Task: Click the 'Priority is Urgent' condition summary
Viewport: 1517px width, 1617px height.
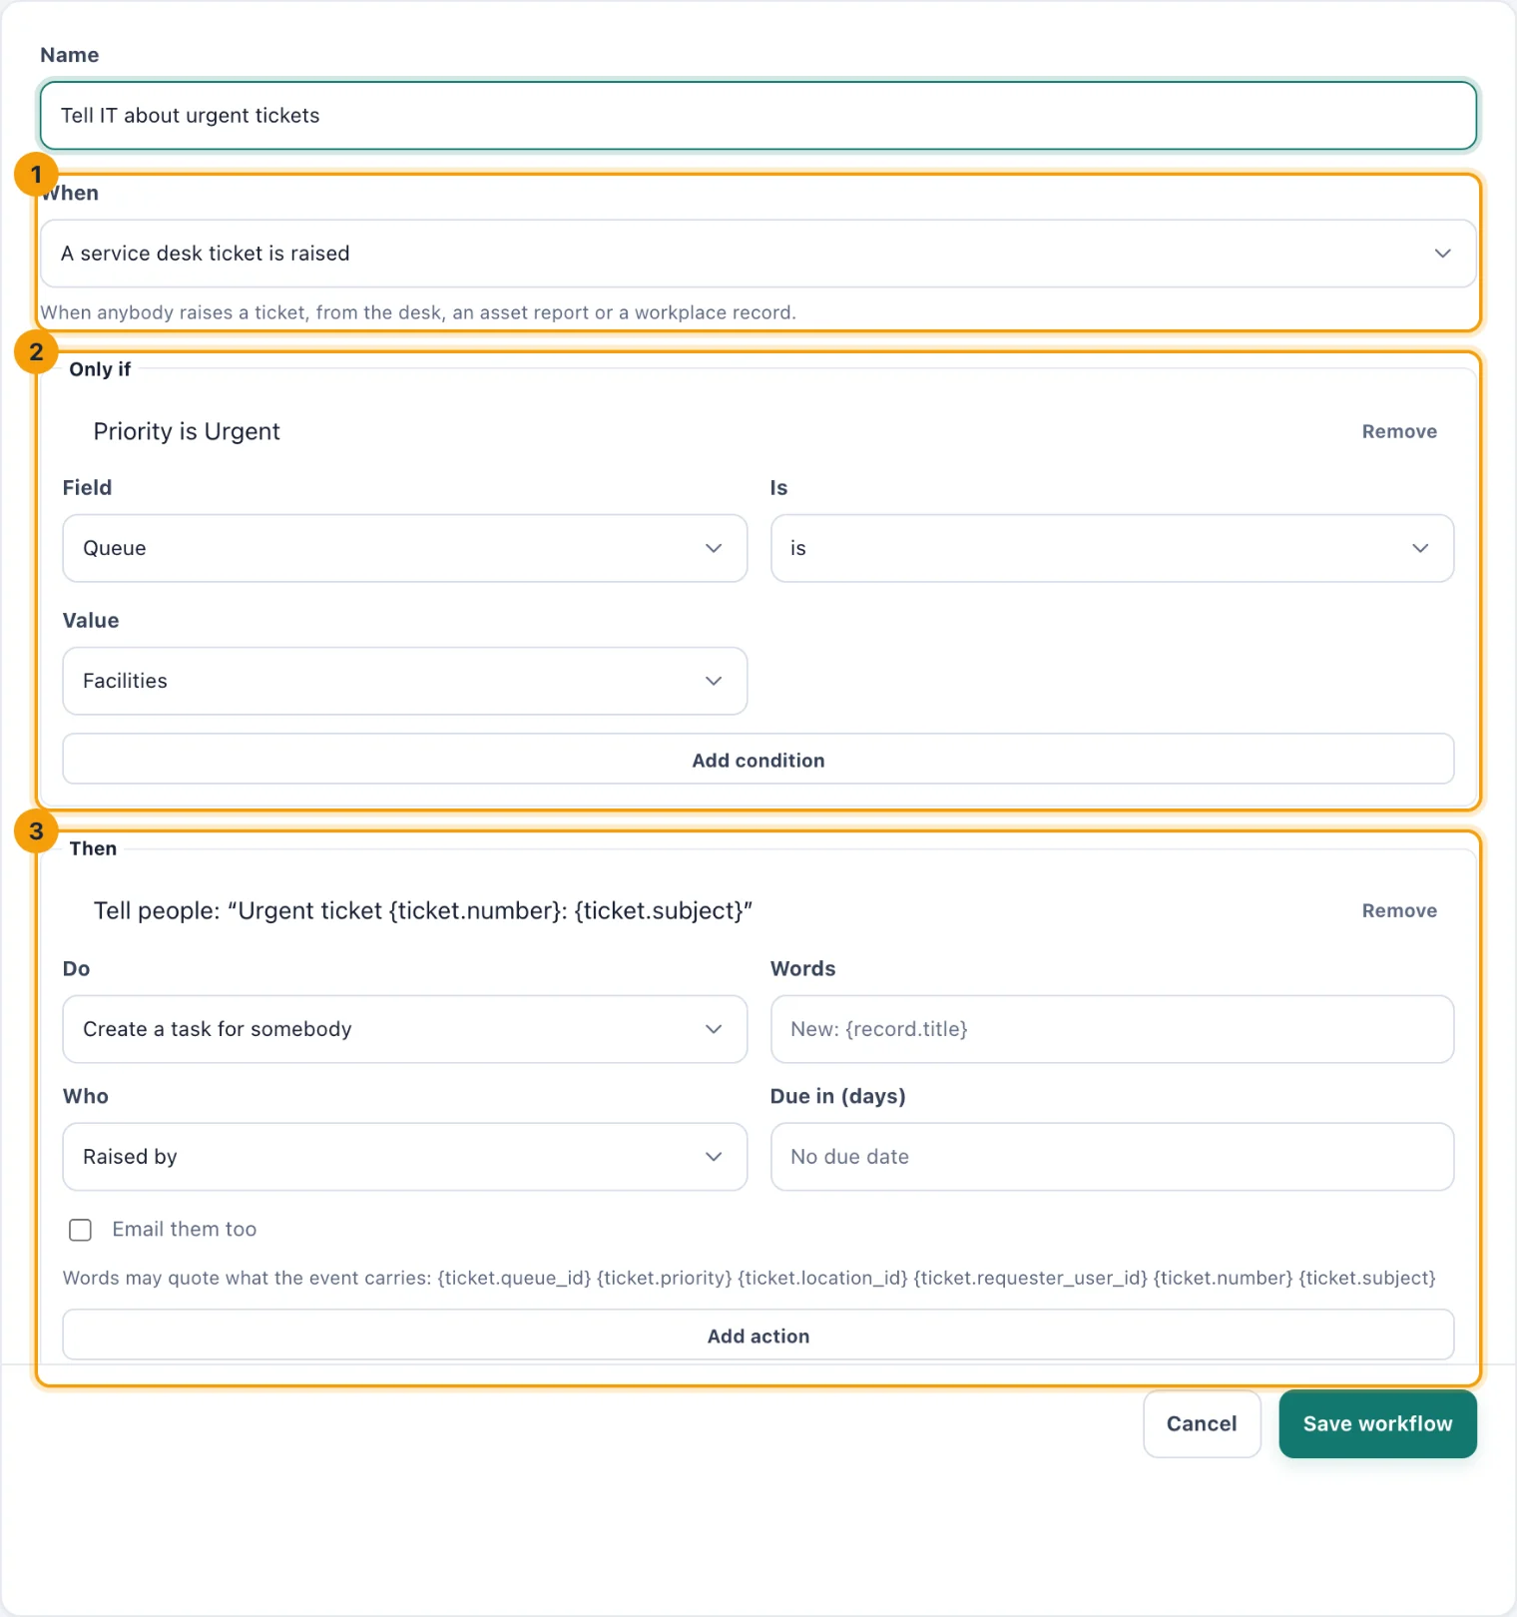Action: [x=187, y=431]
